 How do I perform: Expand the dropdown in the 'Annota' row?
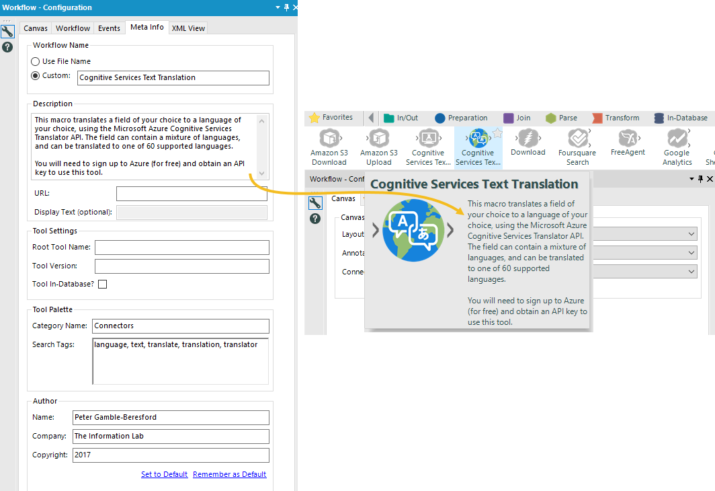(691, 253)
